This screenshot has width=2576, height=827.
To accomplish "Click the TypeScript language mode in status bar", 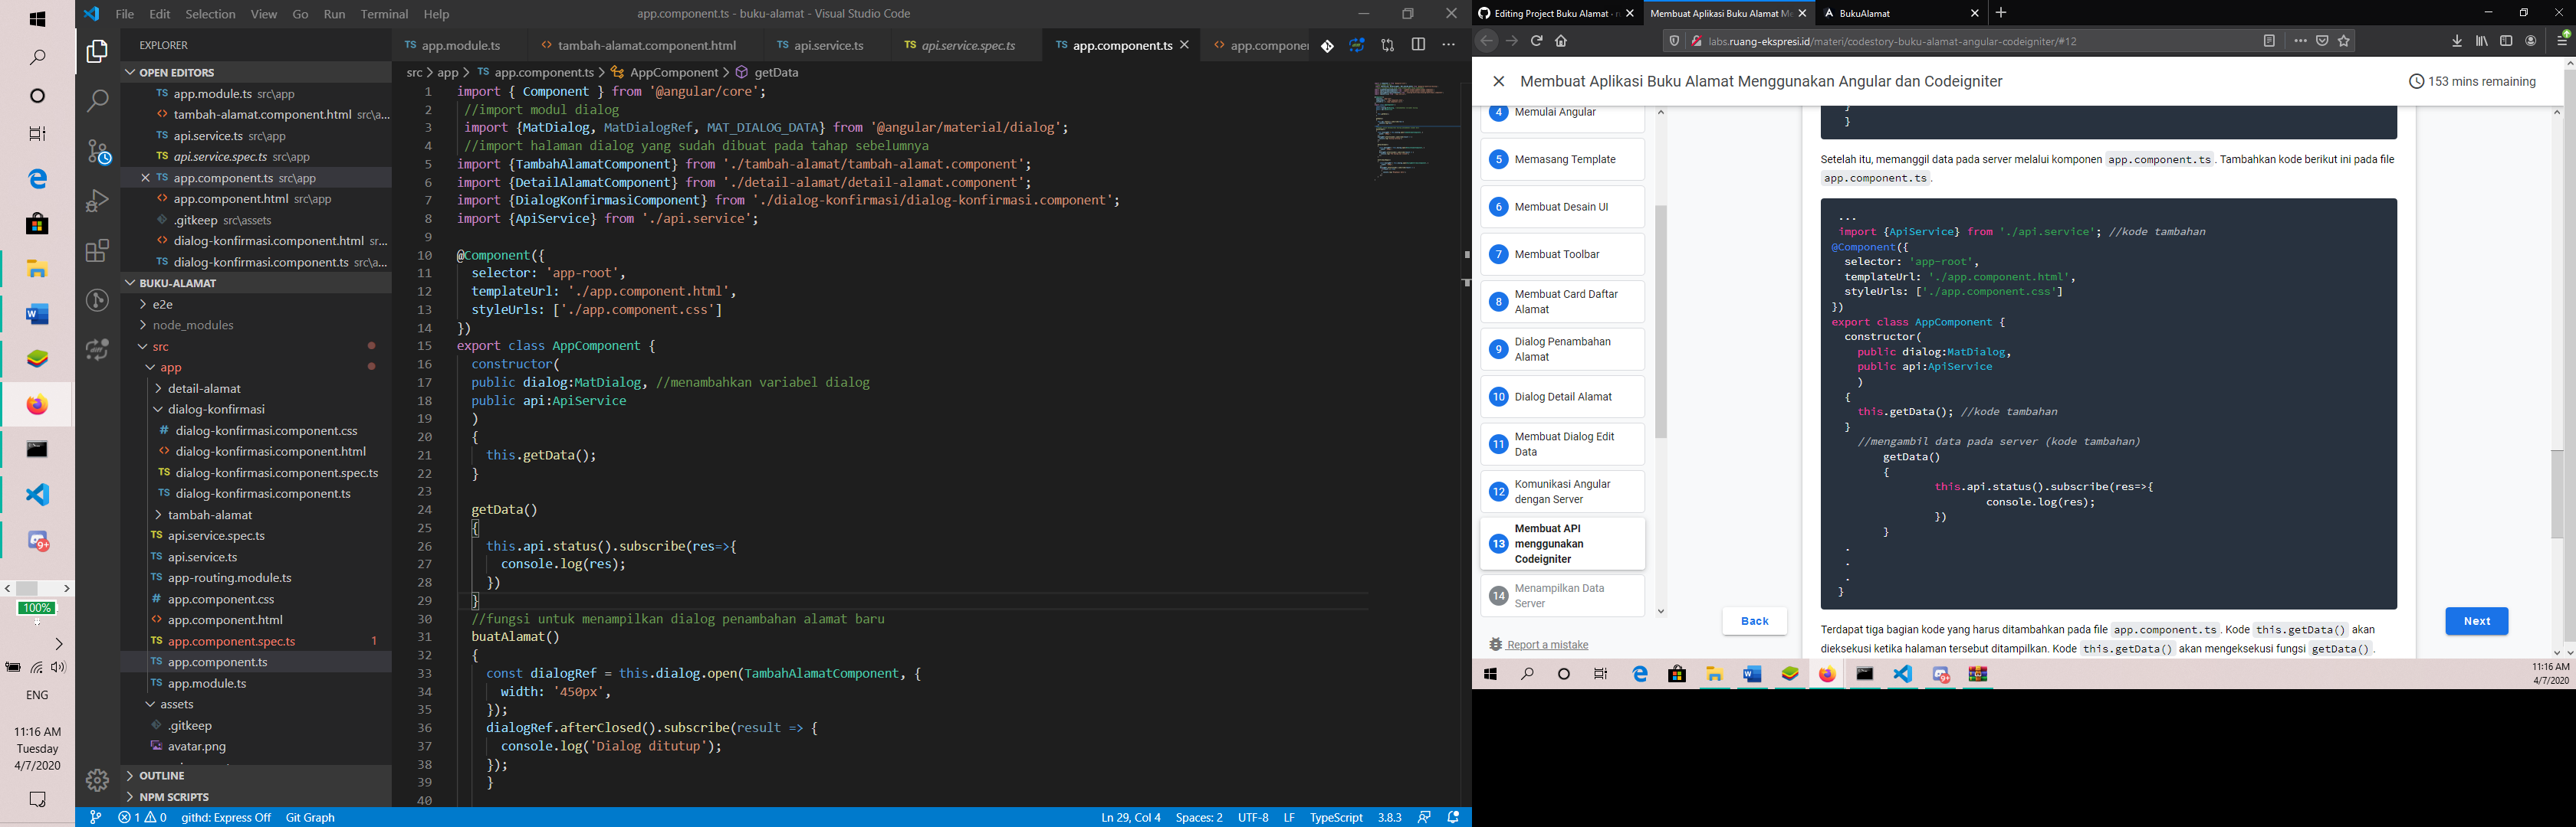I will point(1336,817).
